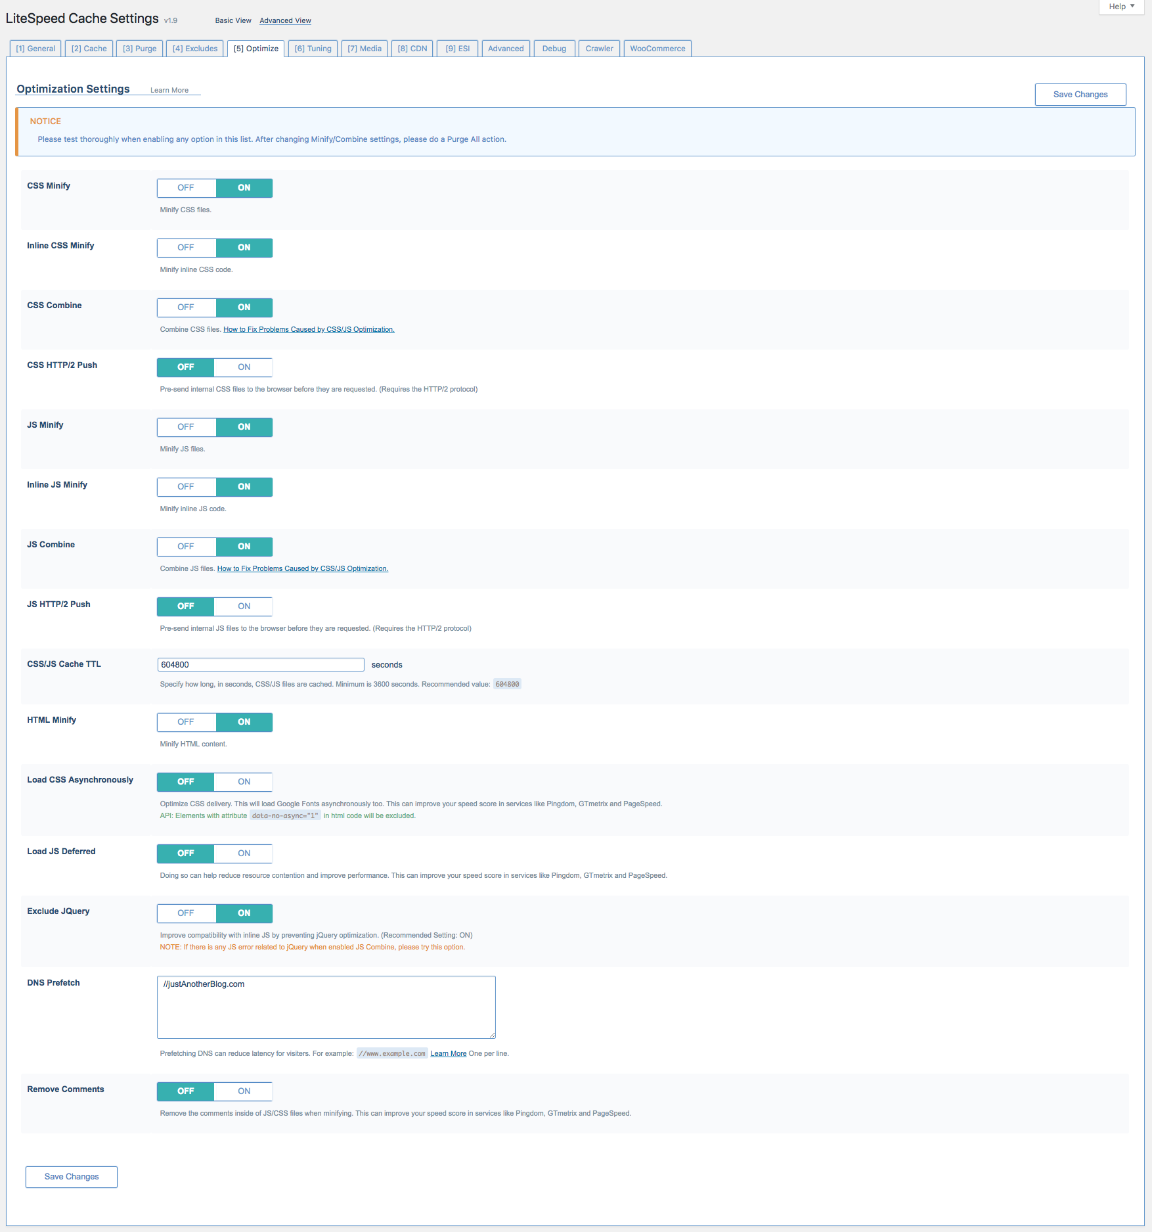Open the Help dropdown
The image size is (1152, 1232).
point(1122,7)
